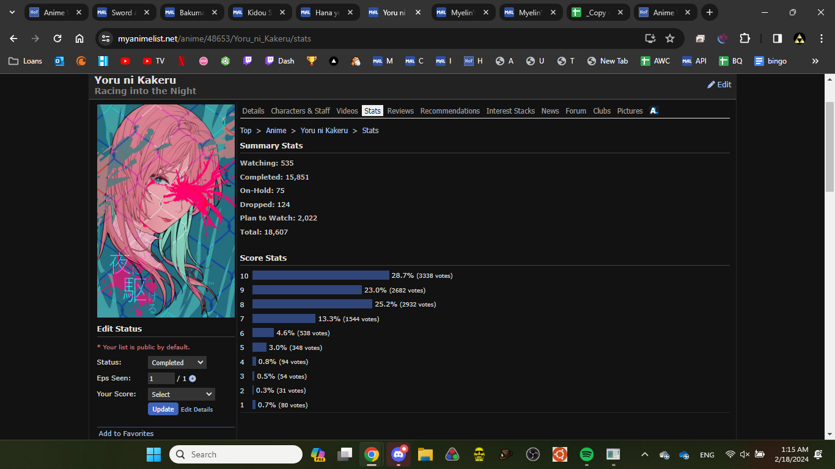The width and height of the screenshot is (835, 469).
Task: Open Discord from the taskbar
Action: [399, 454]
